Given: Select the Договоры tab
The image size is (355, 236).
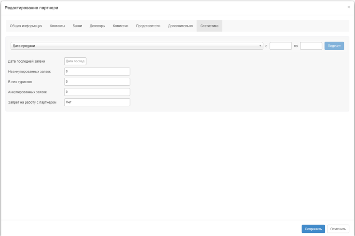Looking at the screenshot, I should coord(98,26).
